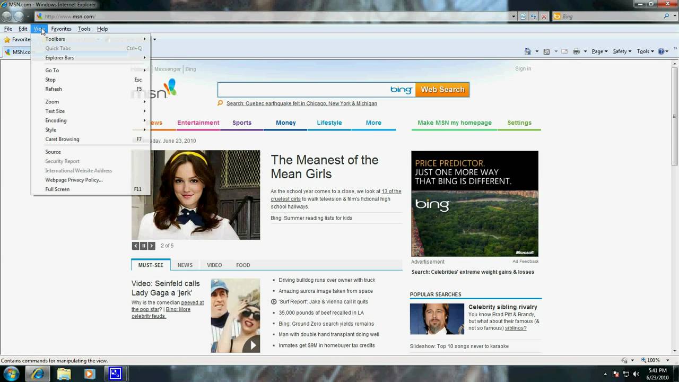
Task: Click the network tray icon
Action: tap(626, 374)
